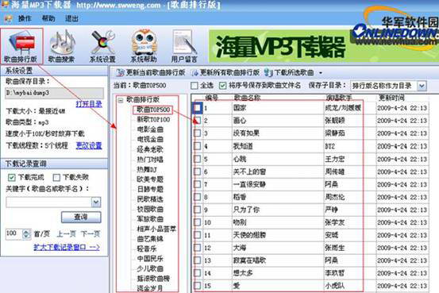Open 系统设置 tools icon

102,47
